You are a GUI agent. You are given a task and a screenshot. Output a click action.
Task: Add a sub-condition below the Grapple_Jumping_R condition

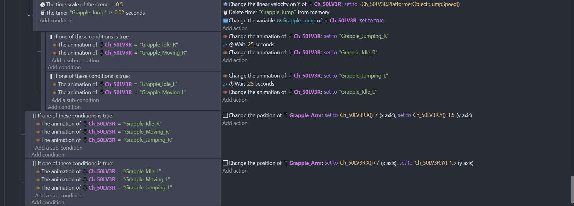(59, 148)
